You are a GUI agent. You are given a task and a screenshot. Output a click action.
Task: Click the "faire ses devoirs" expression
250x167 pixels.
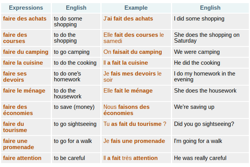[15, 77]
